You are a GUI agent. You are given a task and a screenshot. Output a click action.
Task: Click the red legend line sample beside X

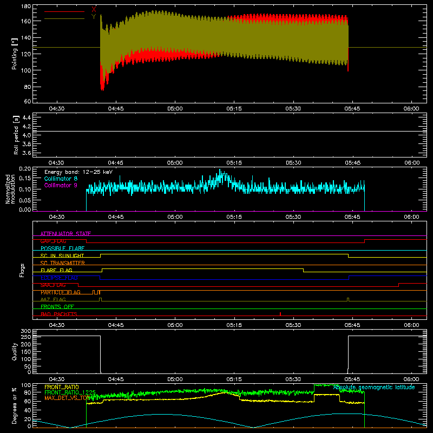point(64,11)
